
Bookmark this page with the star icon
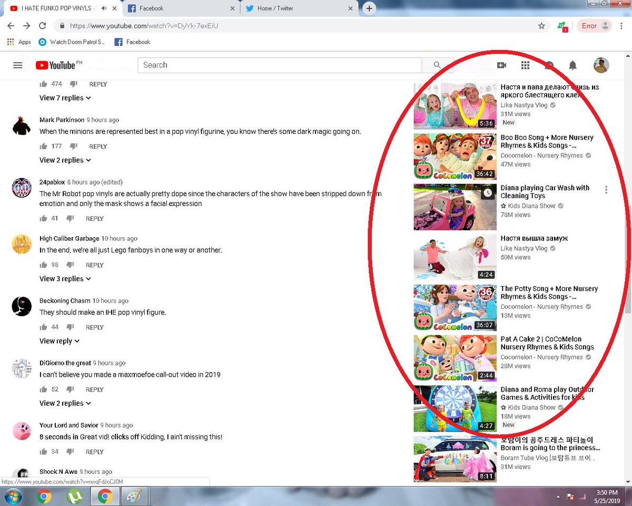(x=541, y=26)
